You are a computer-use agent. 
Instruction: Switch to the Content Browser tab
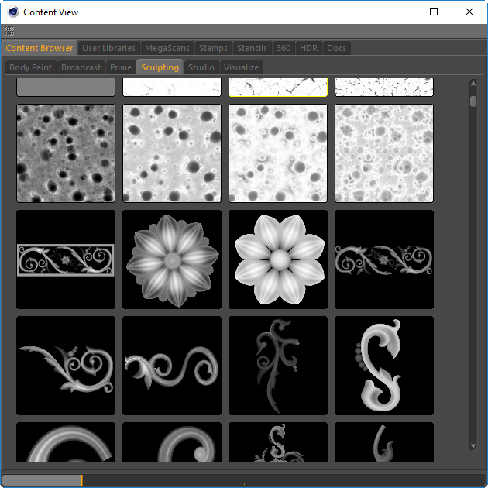click(40, 48)
